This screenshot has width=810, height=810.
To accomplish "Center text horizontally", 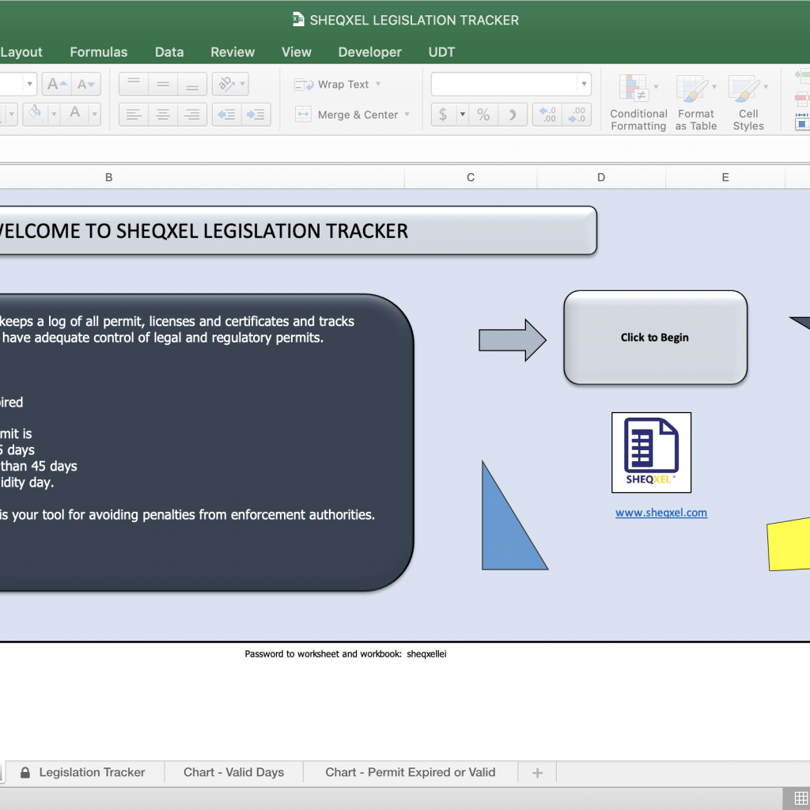I will coord(163,114).
